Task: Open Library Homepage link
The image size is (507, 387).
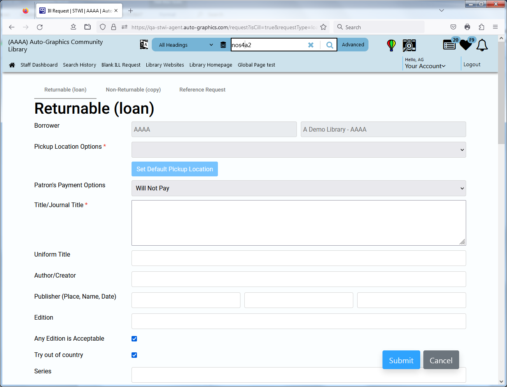Action: 211,65
